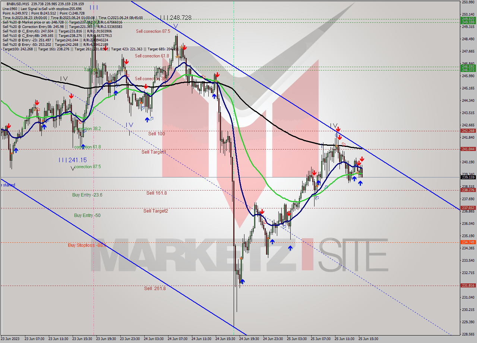Select the 'I I I 241.15' wave label
The width and height of the screenshot is (477, 343).
pyautogui.click(x=73, y=160)
